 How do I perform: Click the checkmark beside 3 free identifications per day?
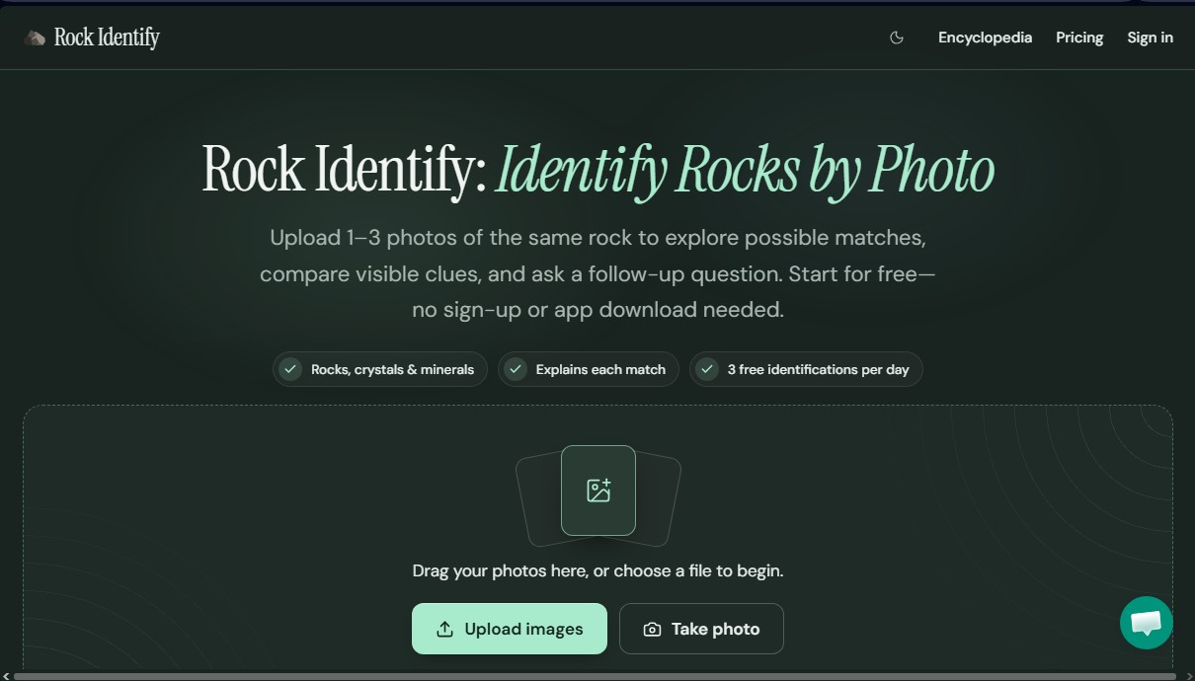tap(707, 369)
